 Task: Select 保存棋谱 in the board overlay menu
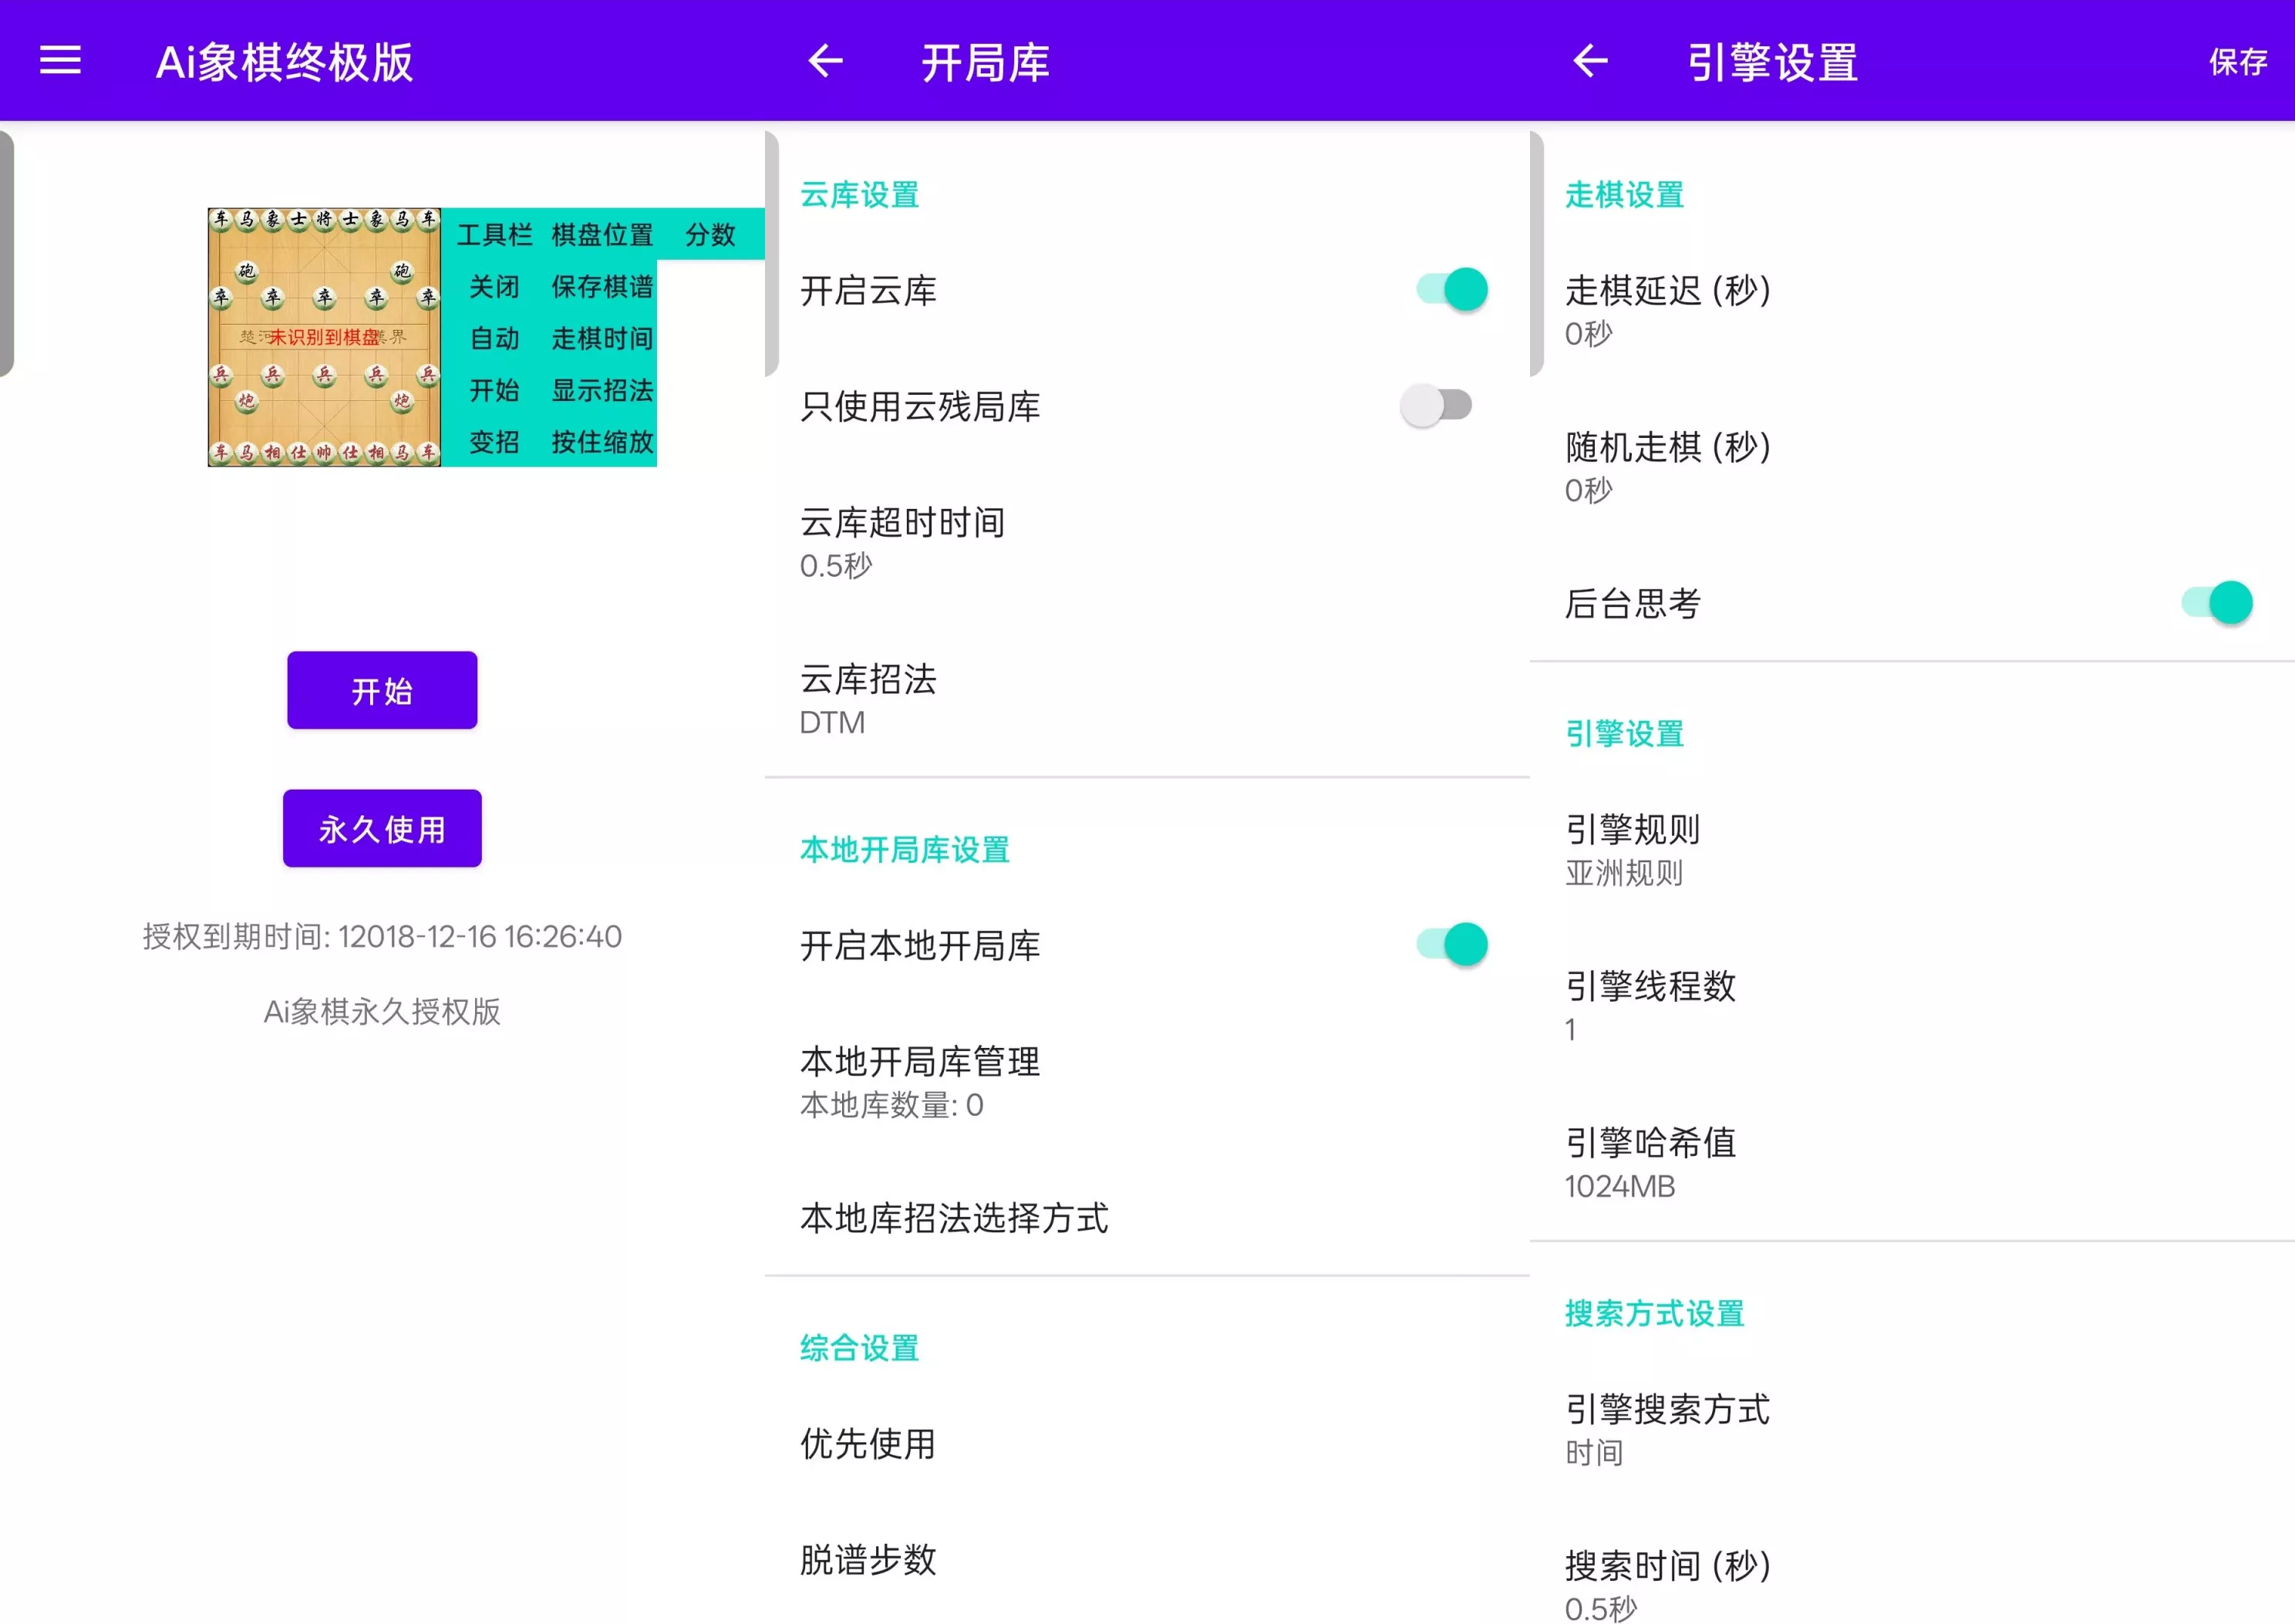click(x=602, y=287)
